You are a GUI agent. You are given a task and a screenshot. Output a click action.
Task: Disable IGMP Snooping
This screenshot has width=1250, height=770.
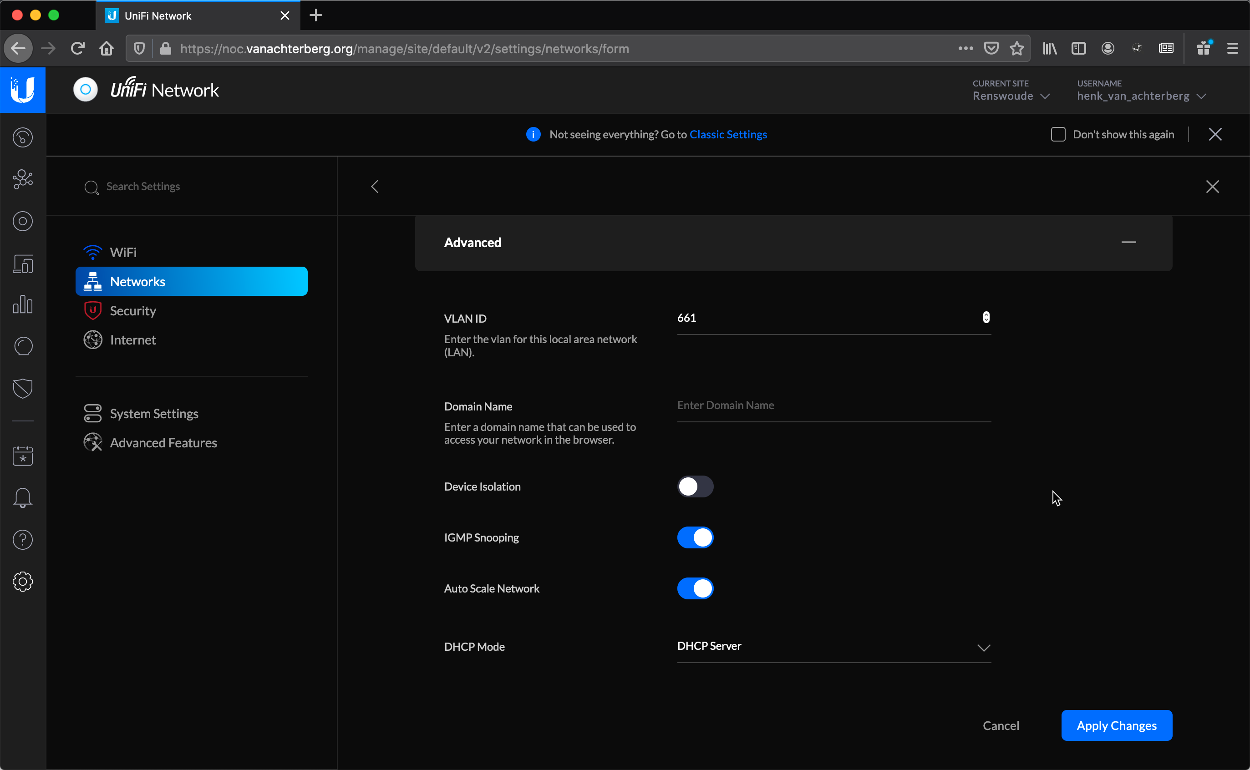pos(695,537)
